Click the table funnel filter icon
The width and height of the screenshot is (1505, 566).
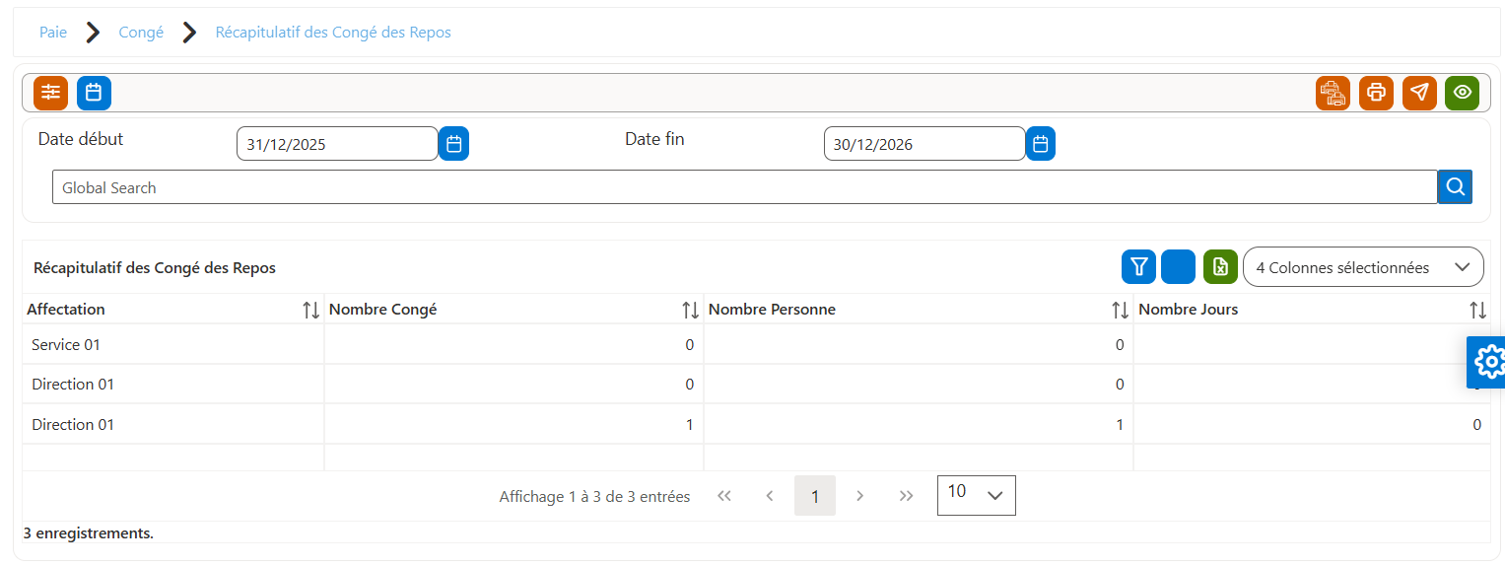(1138, 266)
